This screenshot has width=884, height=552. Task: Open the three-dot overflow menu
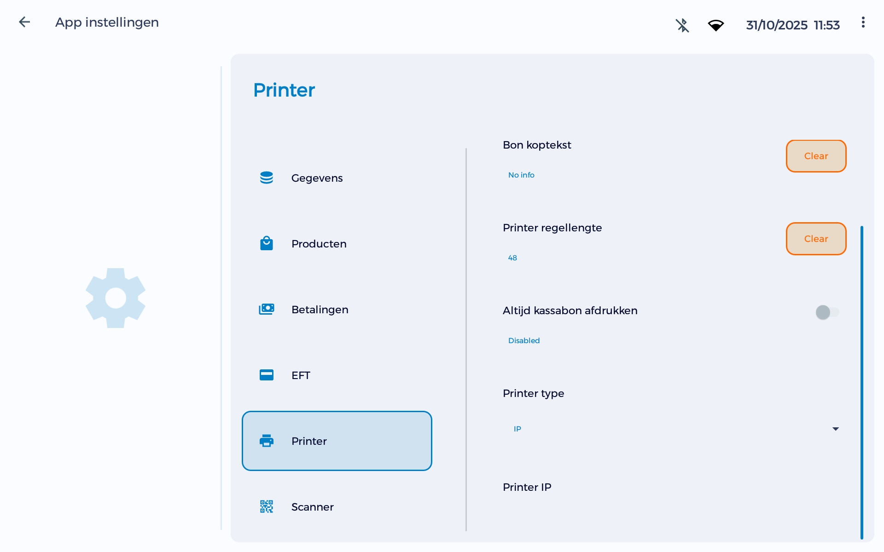click(x=863, y=22)
